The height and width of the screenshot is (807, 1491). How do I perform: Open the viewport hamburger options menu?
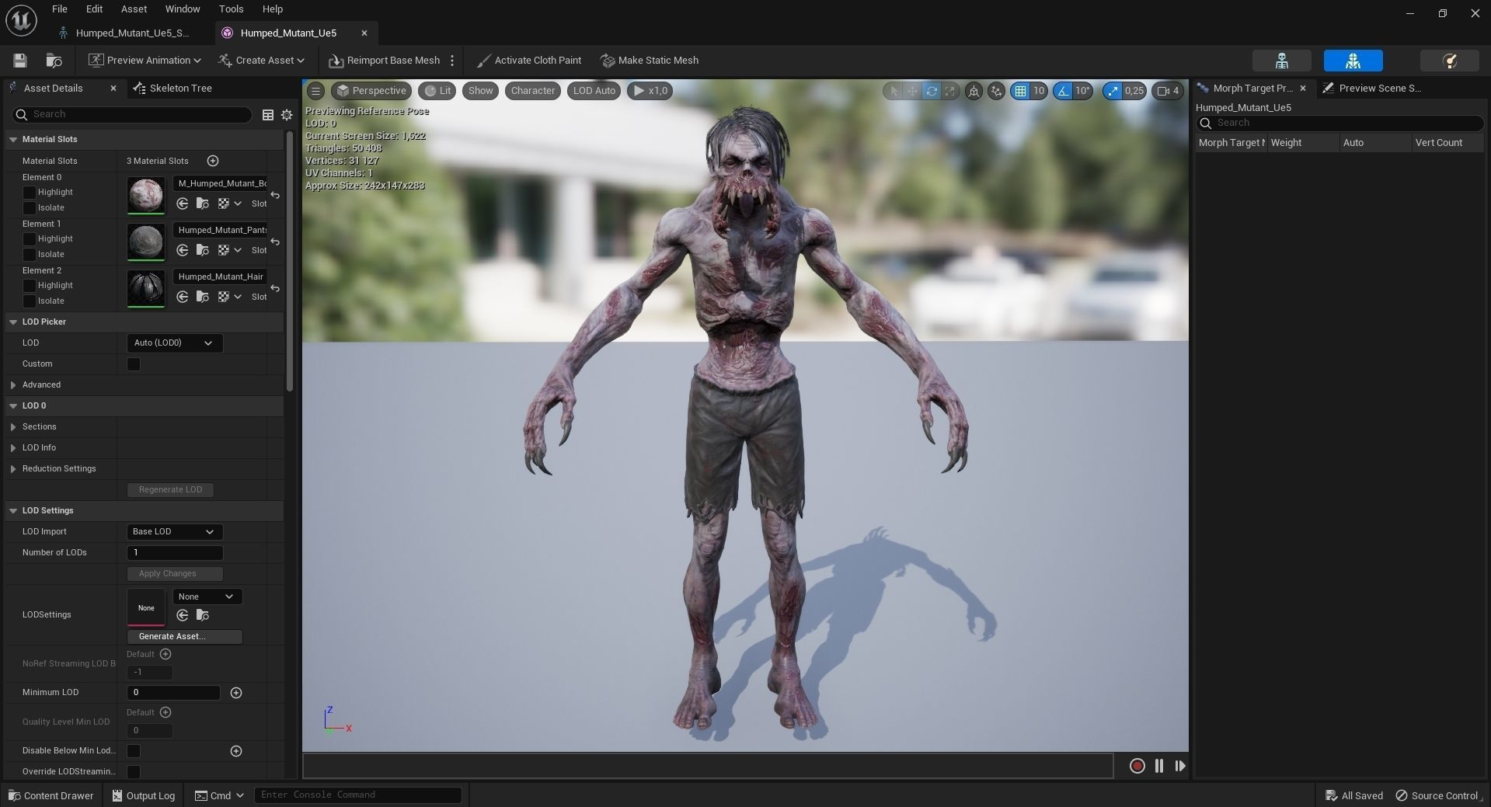[315, 91]
